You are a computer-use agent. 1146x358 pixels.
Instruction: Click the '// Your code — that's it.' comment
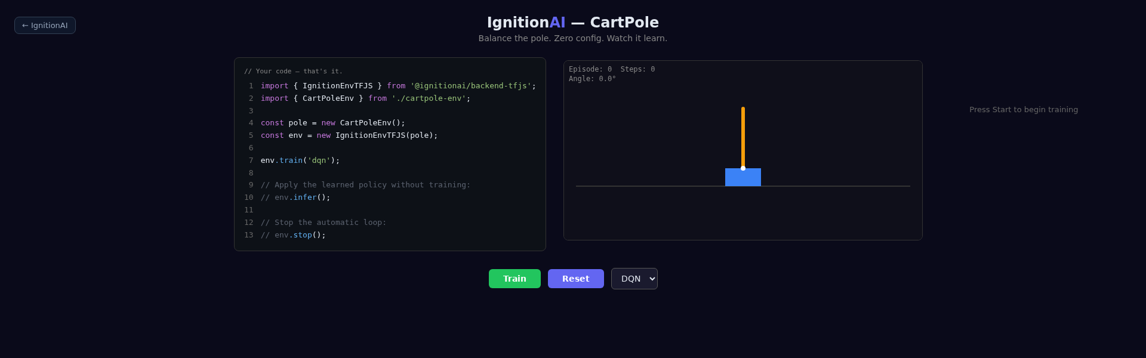point(293,71)
